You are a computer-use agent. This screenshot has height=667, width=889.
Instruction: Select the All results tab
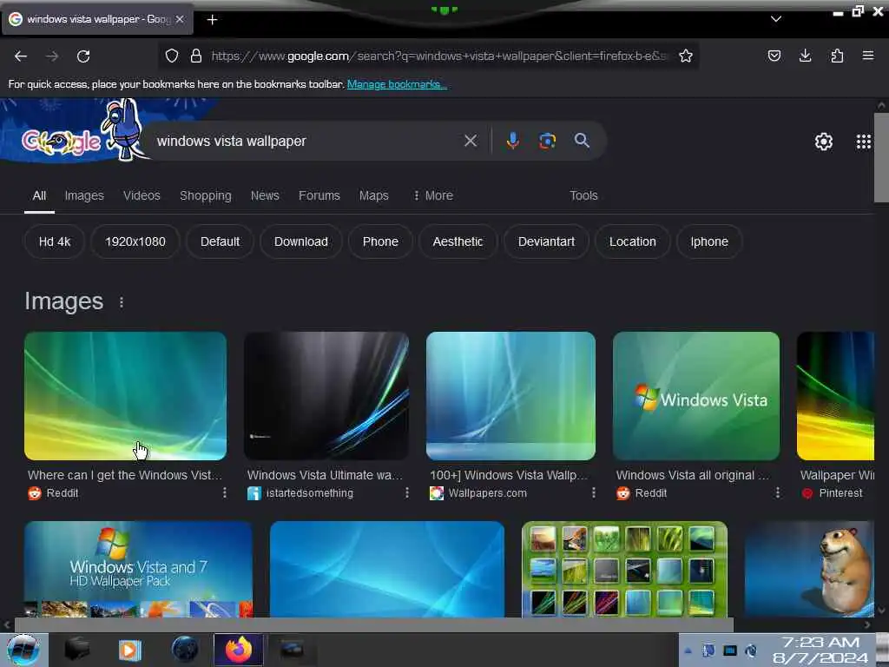pyautogui.click(x=39, y=195)
